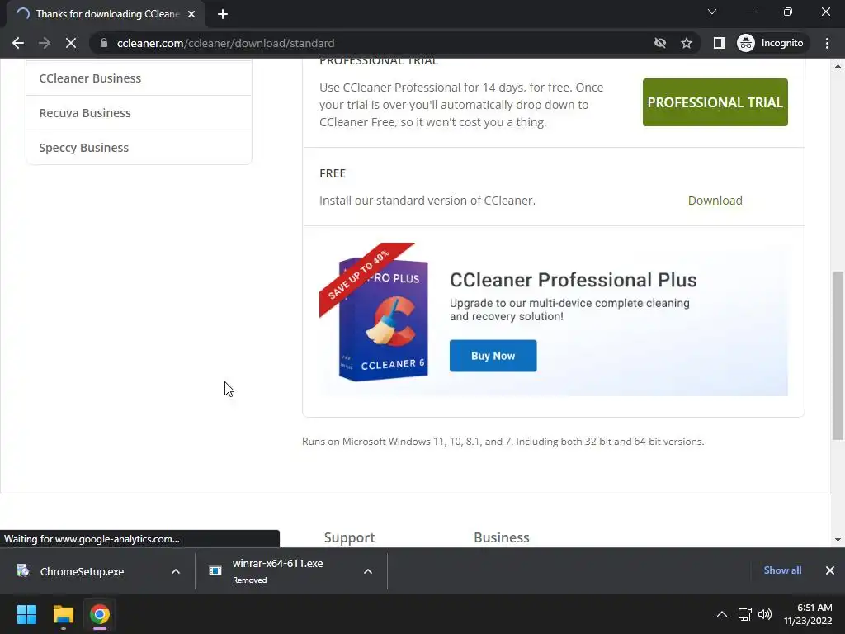
Task: Open CCleaner Business sidebar item
Action: click(x=139, y=78)
